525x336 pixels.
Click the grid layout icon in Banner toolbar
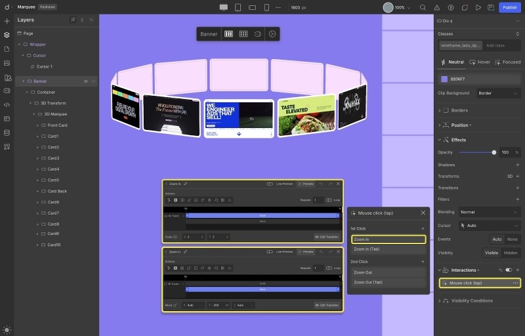pyautogui.click(x=243, y=34)
